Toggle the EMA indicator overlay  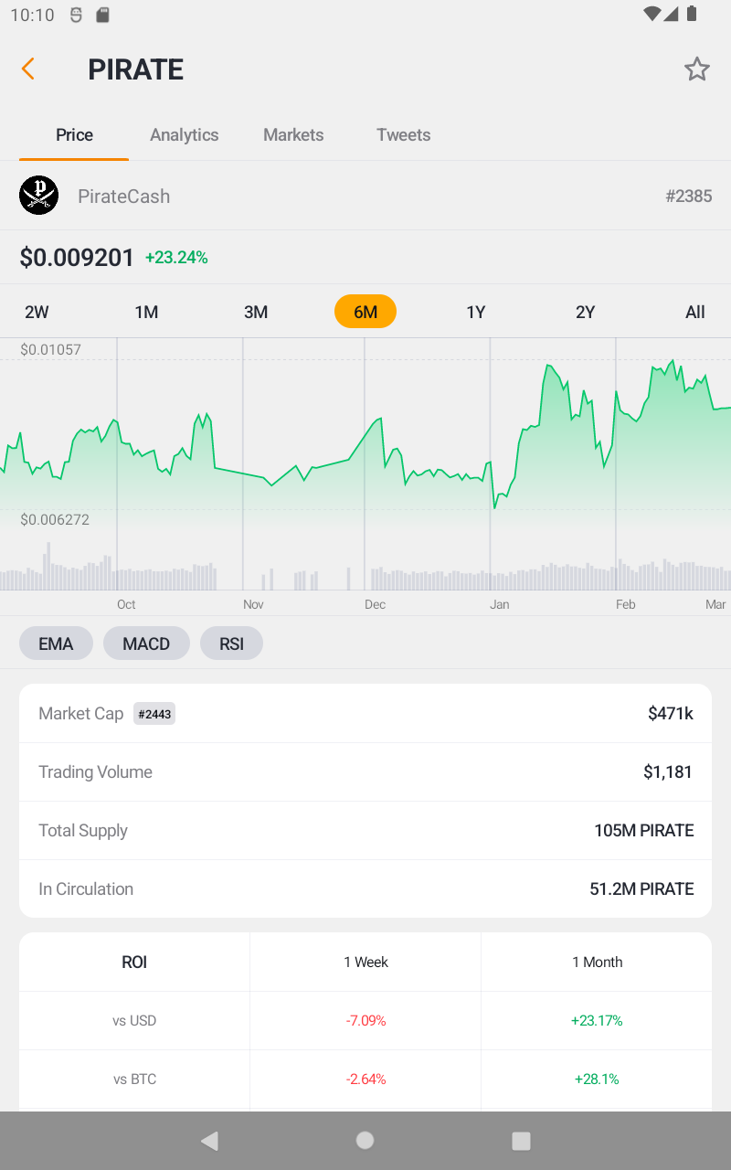56,643
